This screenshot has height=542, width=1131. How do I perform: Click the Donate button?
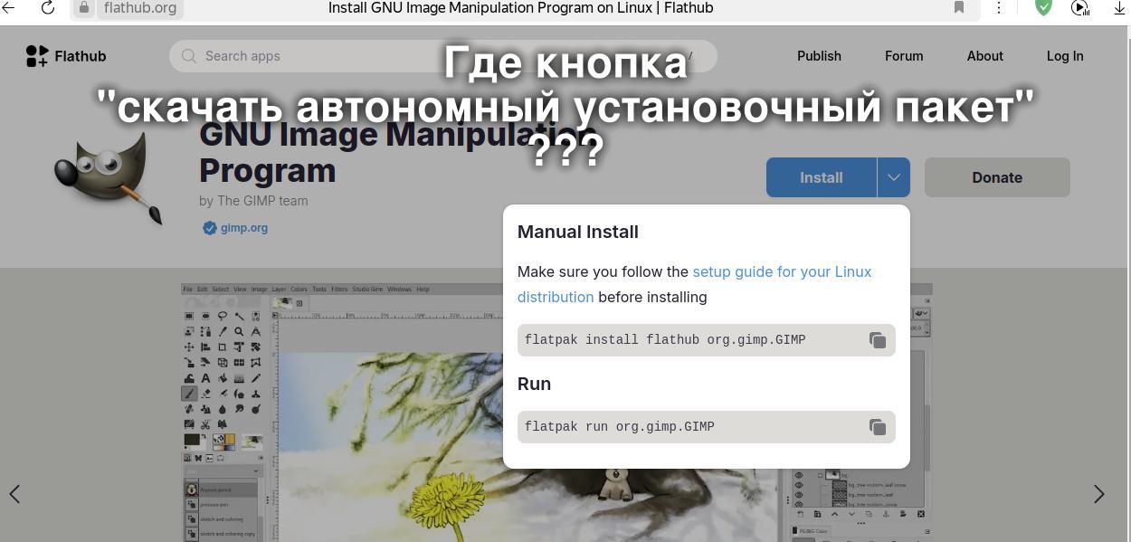click(997, 177)
